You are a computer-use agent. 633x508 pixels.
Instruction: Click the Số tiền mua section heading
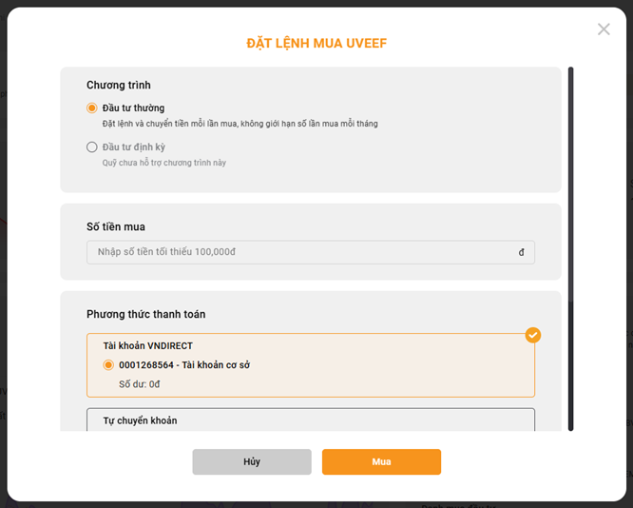(115, 226)
